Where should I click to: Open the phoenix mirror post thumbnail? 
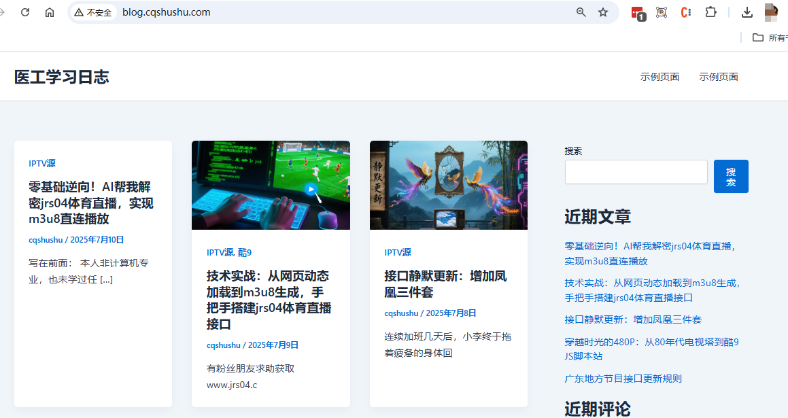tap(449, 185)
